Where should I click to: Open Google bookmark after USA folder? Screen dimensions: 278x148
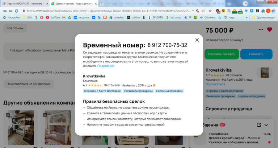point(36,17)
